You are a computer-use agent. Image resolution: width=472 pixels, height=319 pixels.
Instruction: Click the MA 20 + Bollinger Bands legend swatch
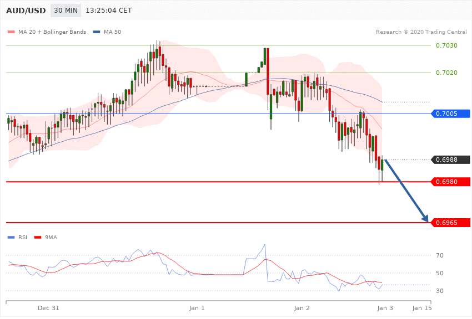tap(11, 32)
